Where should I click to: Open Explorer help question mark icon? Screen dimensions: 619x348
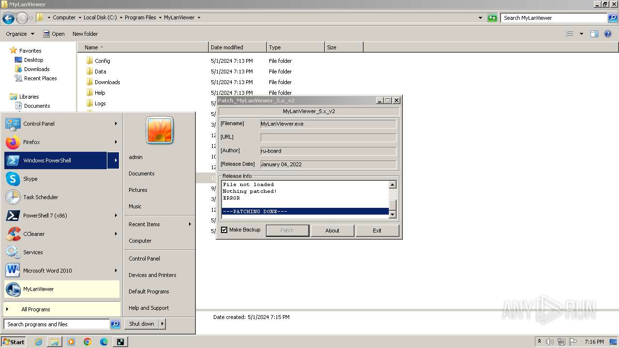click(608, 34)
